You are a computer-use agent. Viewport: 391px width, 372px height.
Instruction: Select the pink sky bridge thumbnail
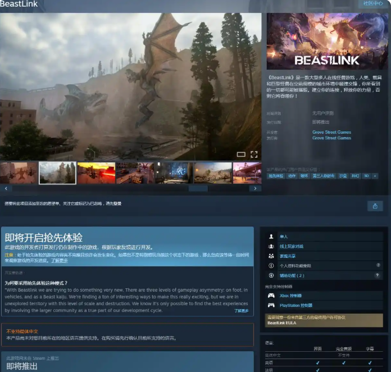pos(247,173)
